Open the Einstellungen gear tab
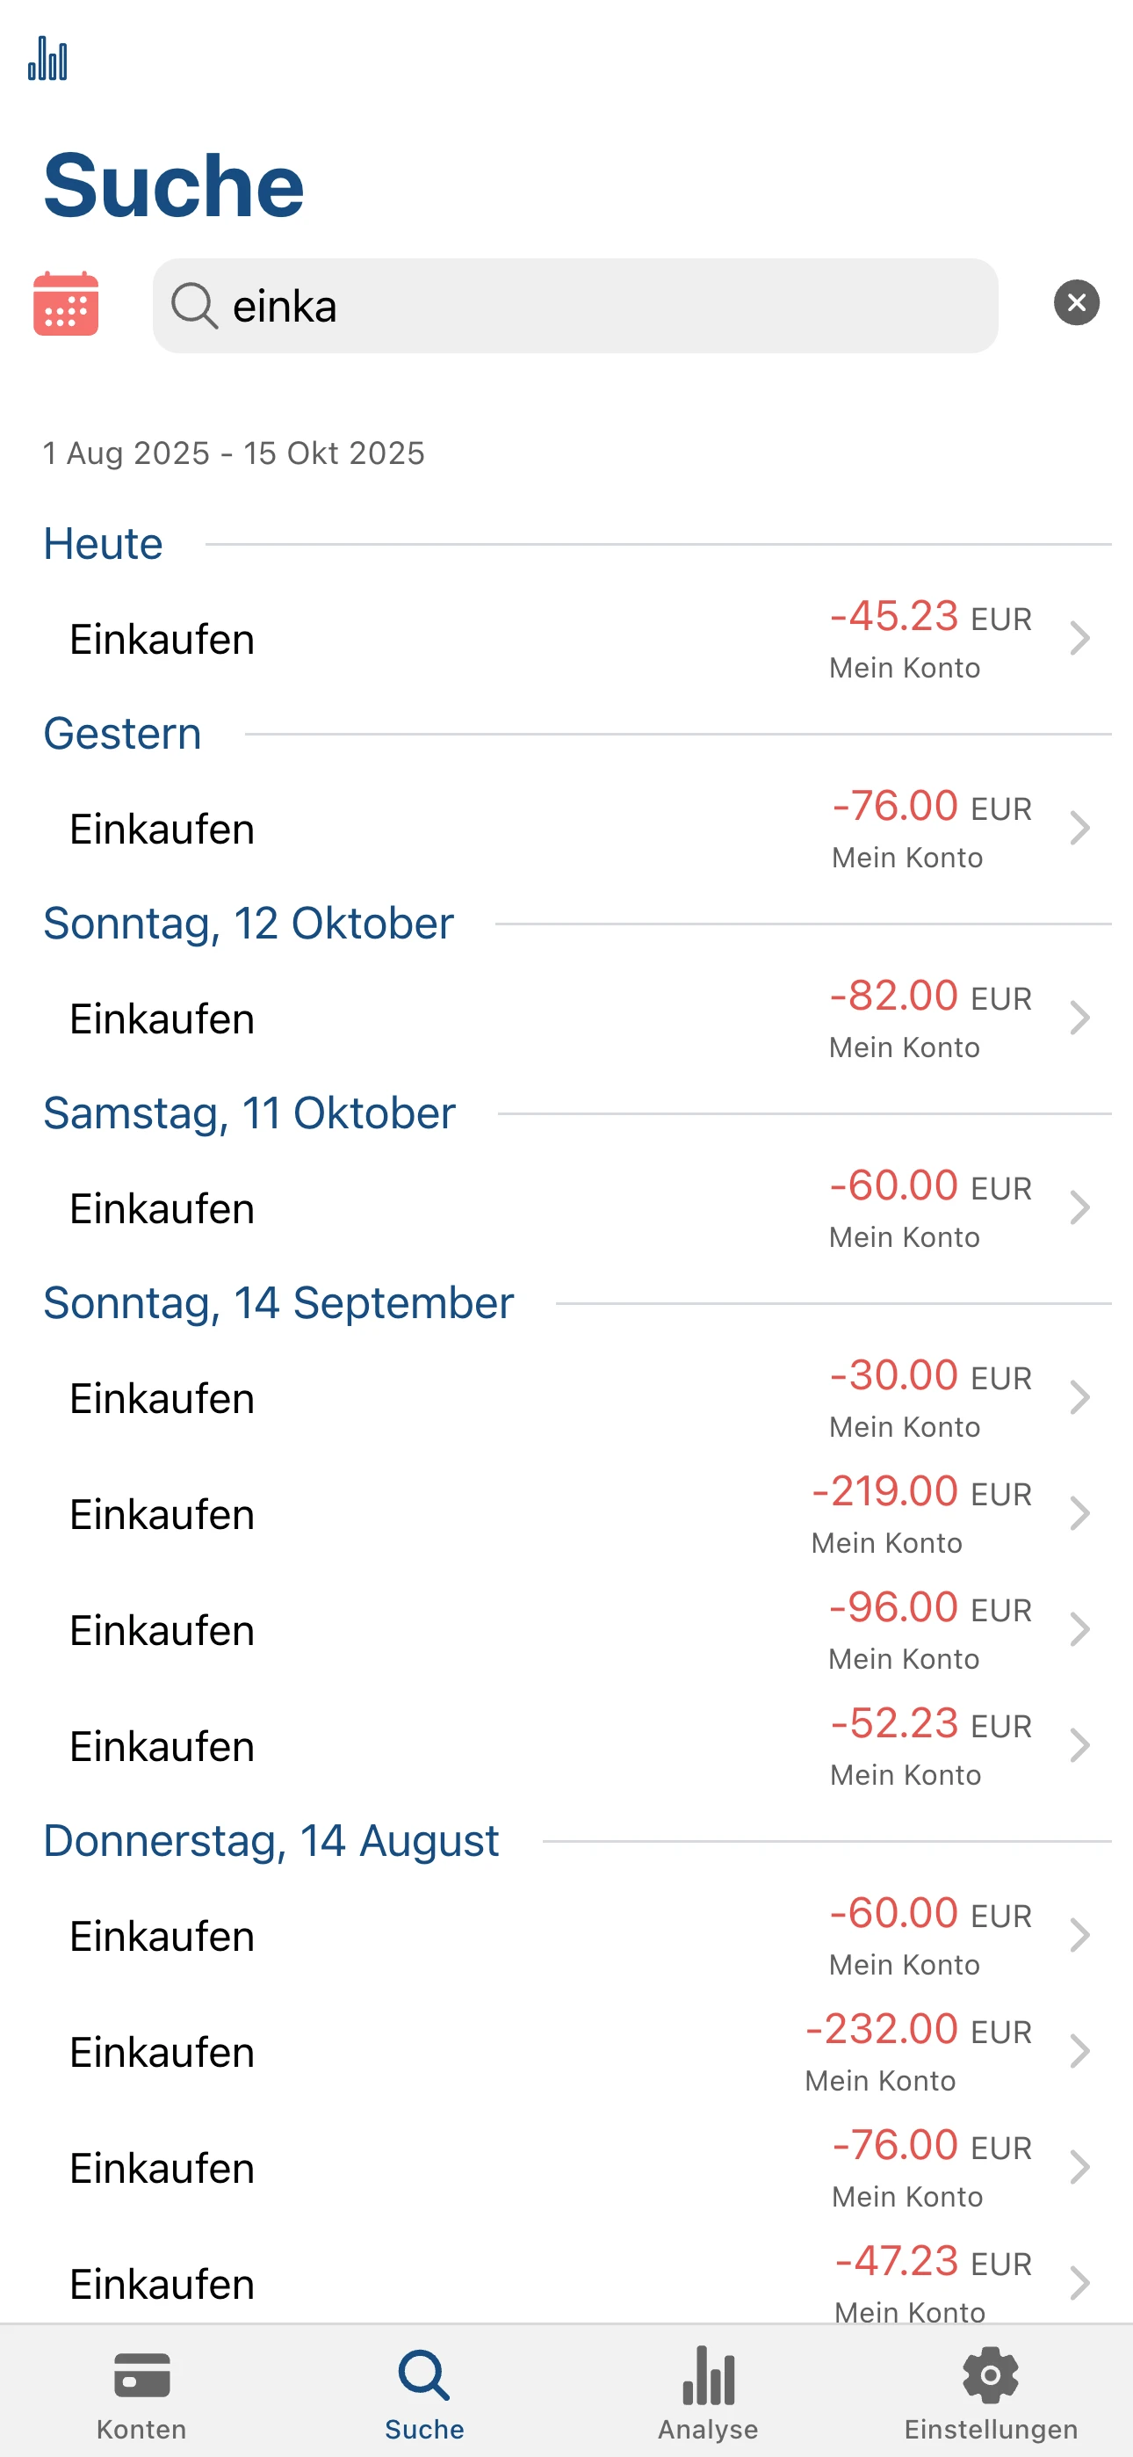 [990, 2392]
